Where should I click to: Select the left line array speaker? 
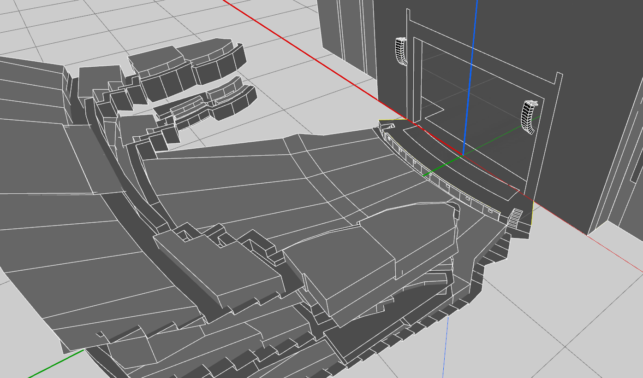pyautogui.click(x=401, y=51)
